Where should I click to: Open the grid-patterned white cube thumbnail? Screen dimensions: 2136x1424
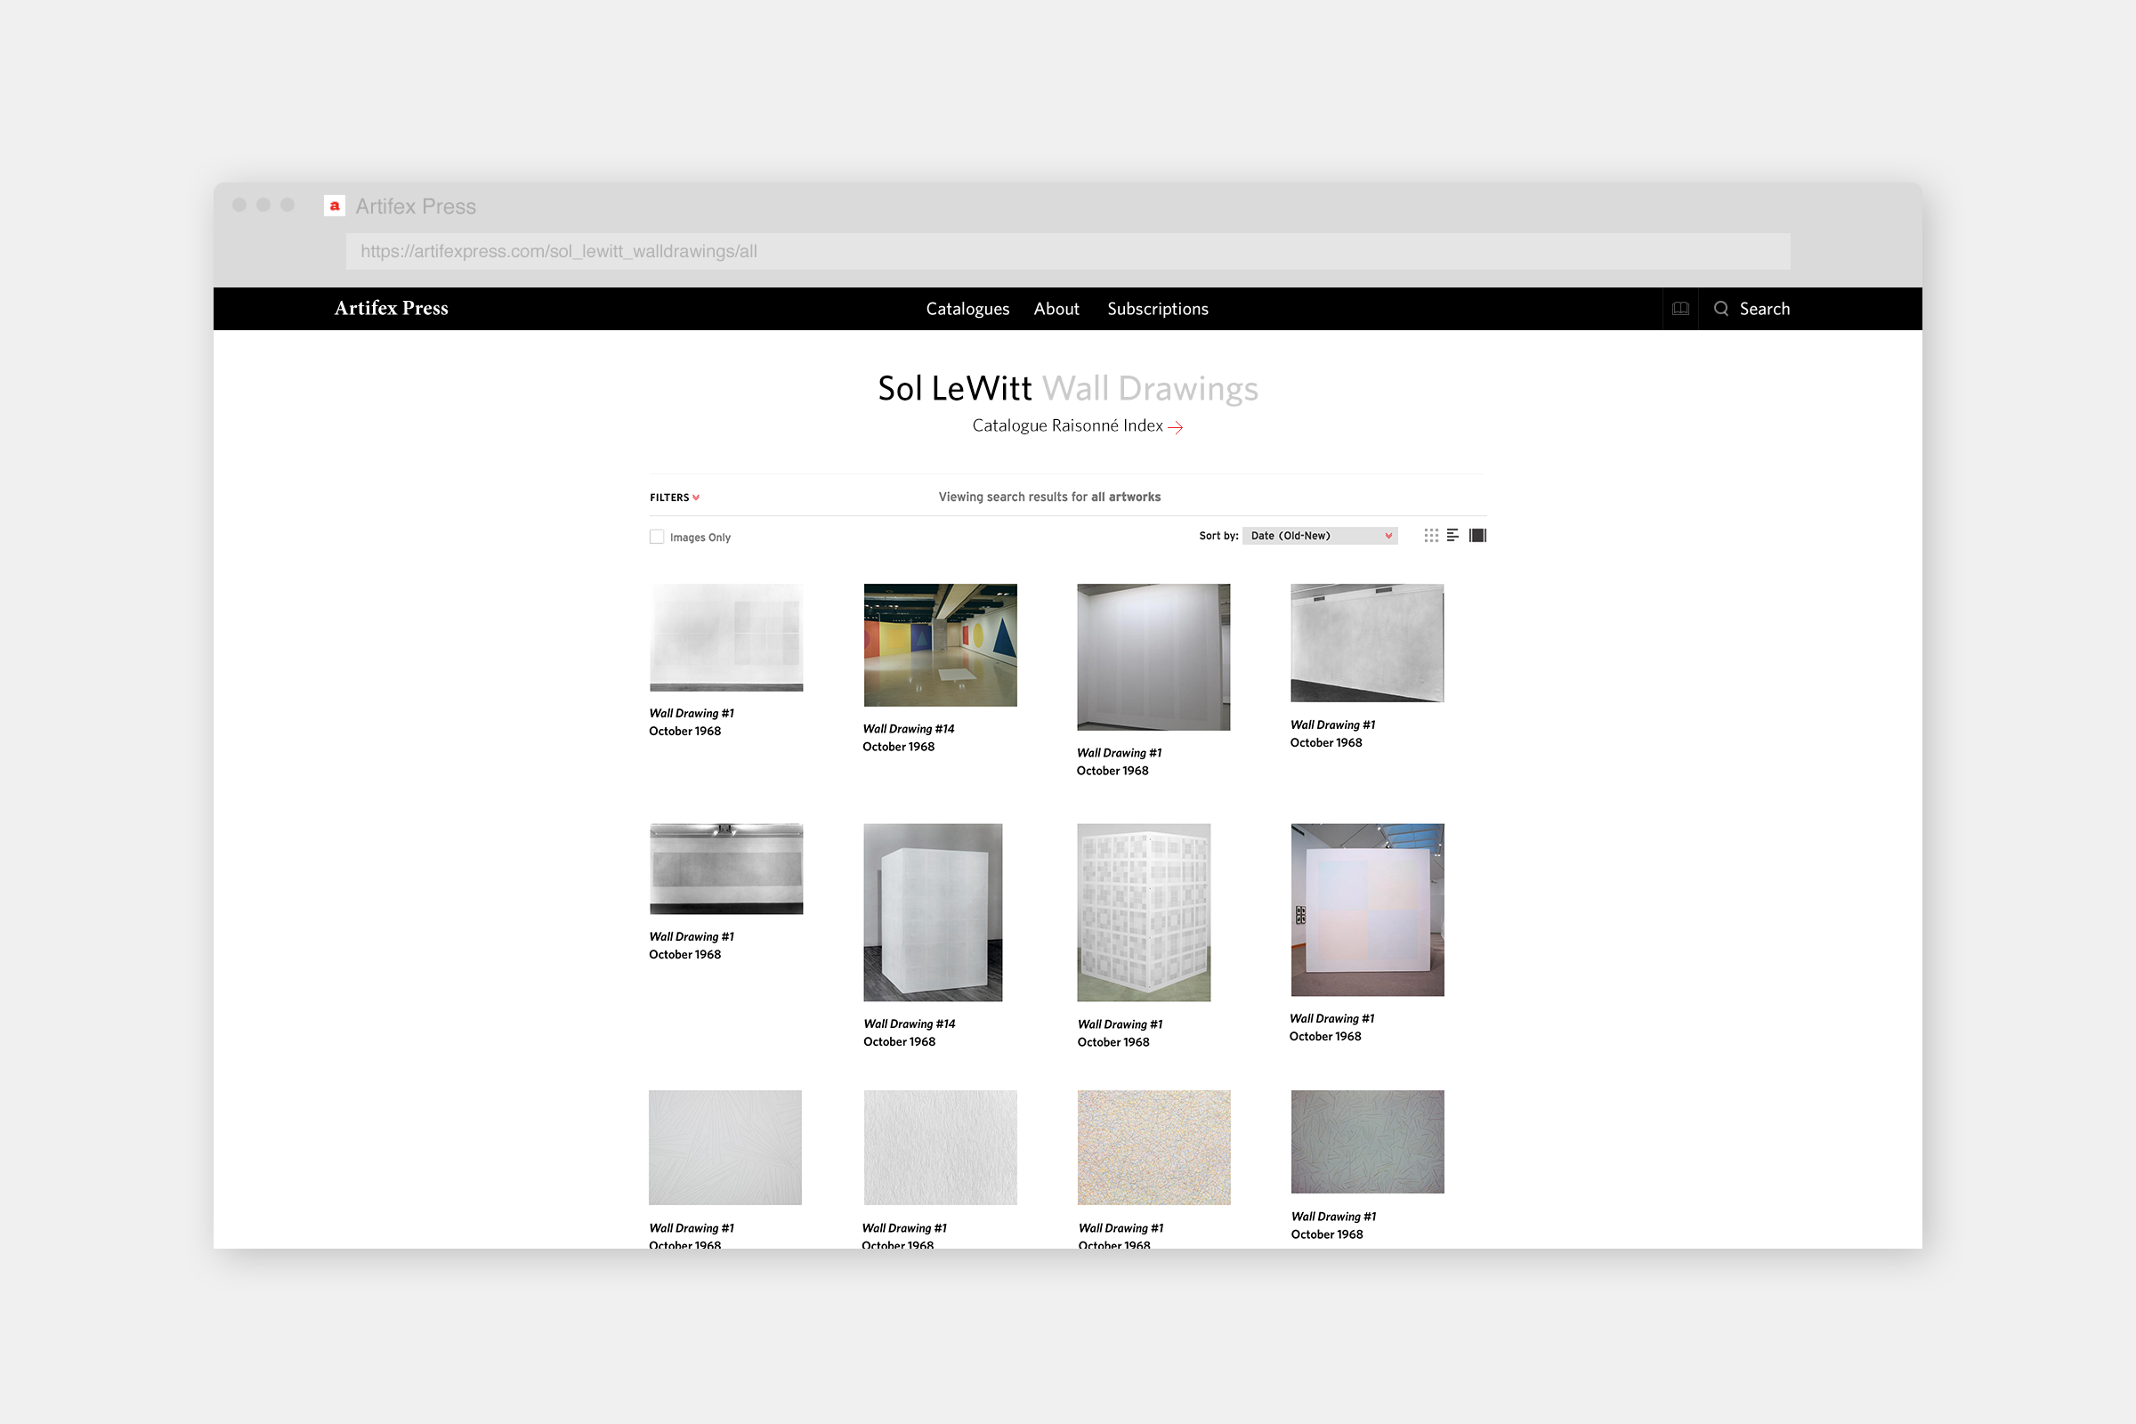click(1144, 913)
